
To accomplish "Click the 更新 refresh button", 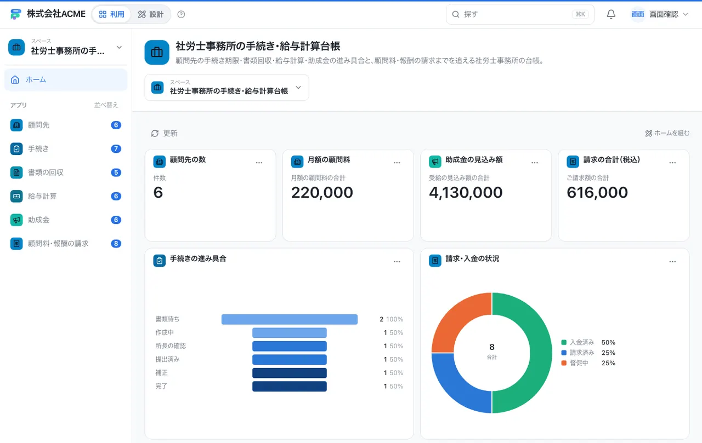I will click(x=164, y=133).
